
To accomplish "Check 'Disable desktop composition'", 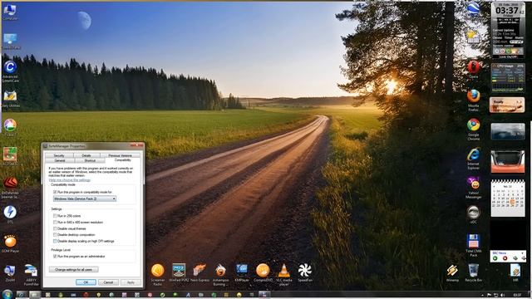I will coord(55,234).
